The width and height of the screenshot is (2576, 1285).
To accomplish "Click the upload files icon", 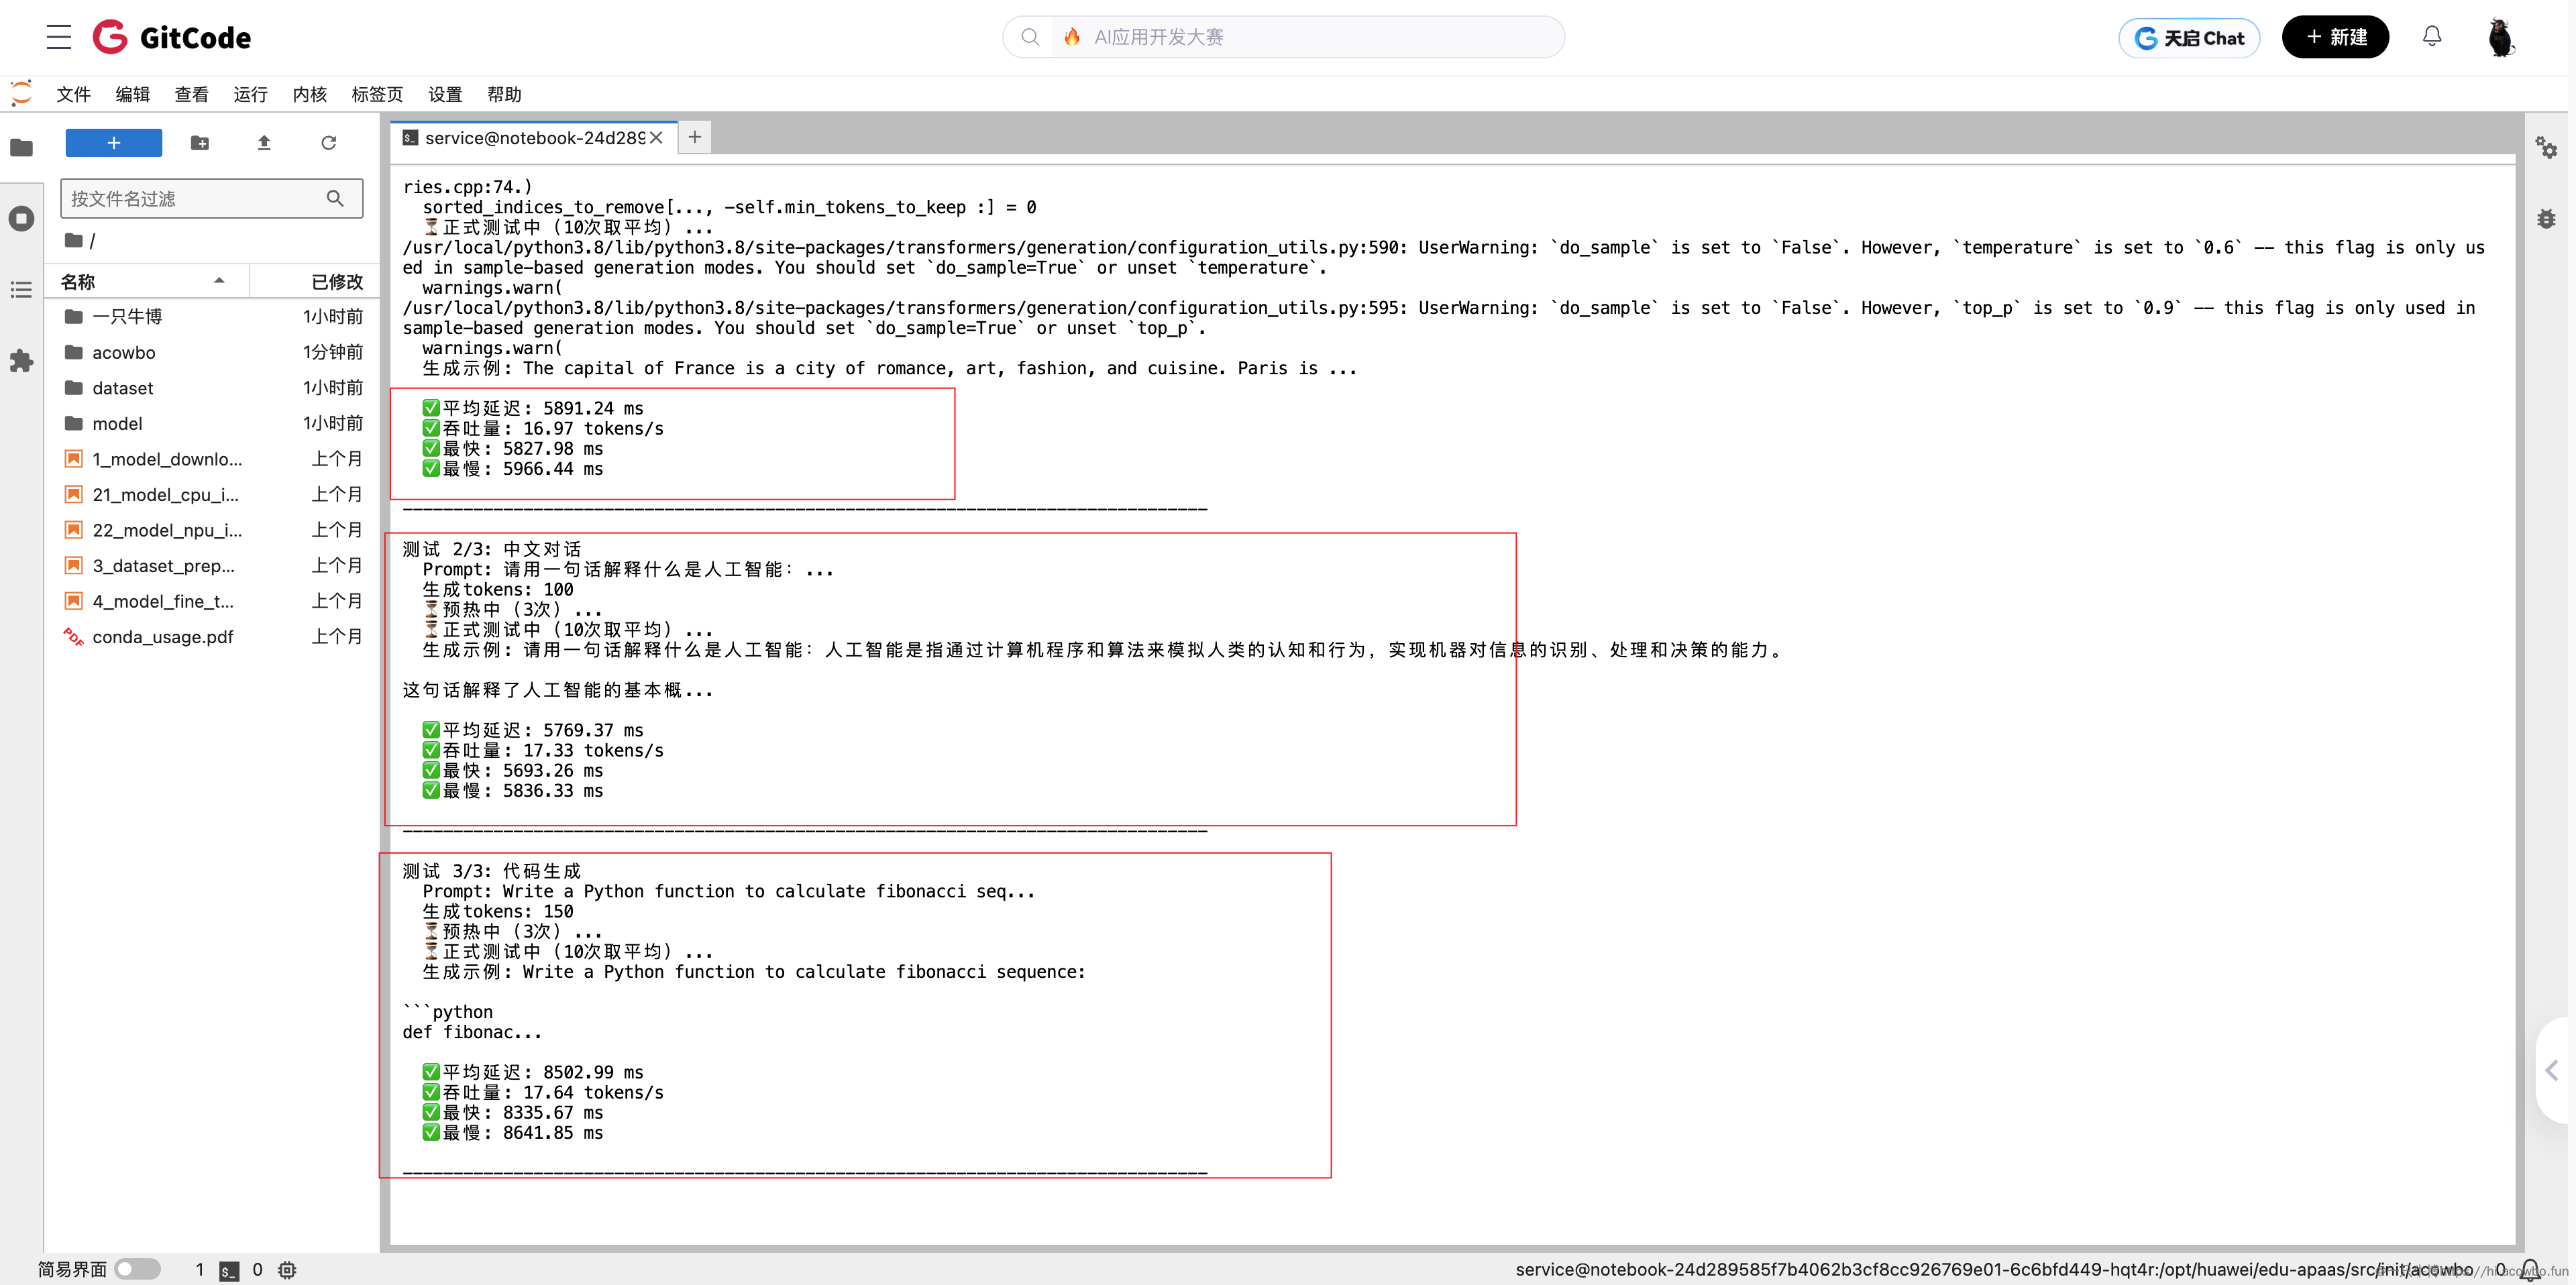I will [264, 143].
